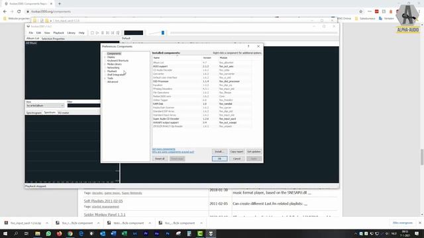Select the 'RAM-Disk' component row
Viewport: 424px width, 238px height.
click(202, 104)
